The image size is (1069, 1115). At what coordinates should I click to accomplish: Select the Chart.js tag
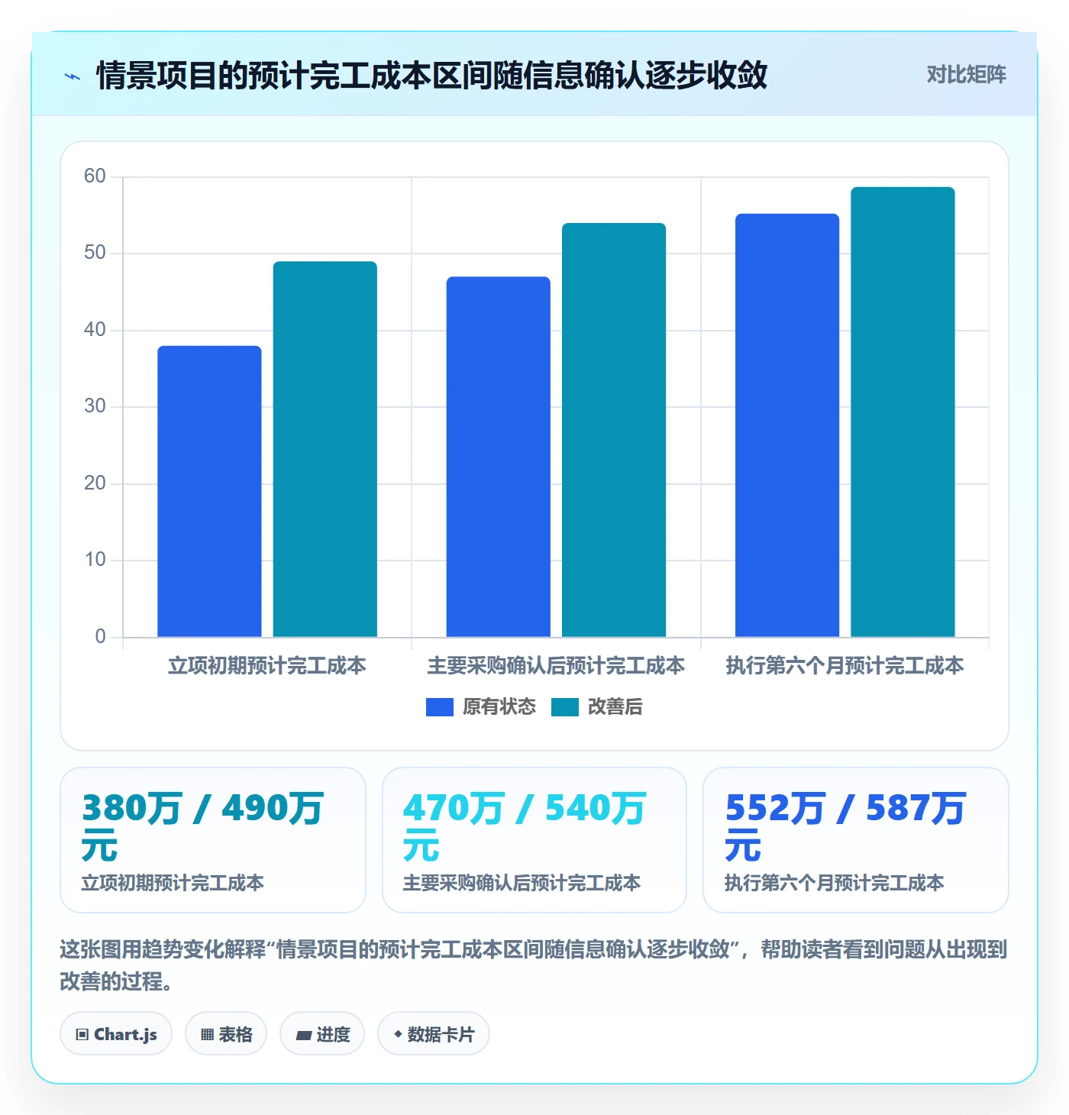tap(116, 1034)
